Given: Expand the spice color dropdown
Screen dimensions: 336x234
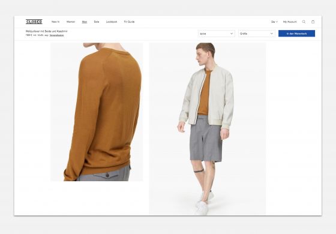Looking at the screenshot, I should (x=217, y=34).
